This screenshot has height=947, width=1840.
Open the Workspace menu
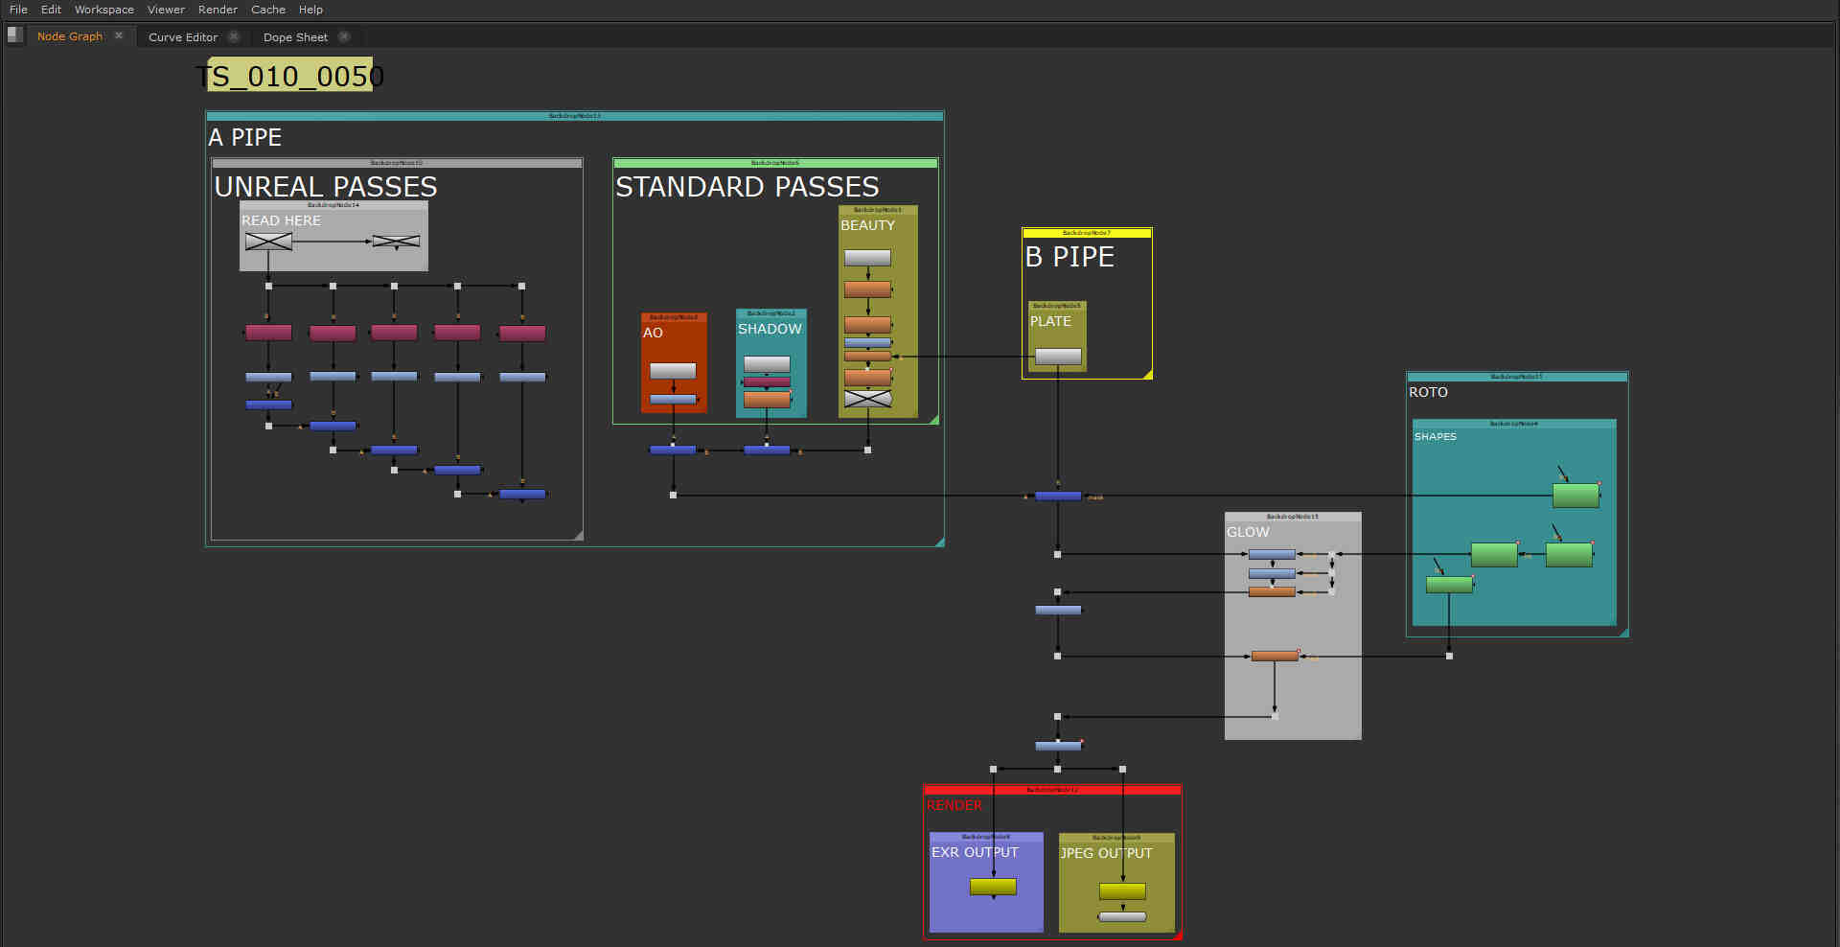104,10
